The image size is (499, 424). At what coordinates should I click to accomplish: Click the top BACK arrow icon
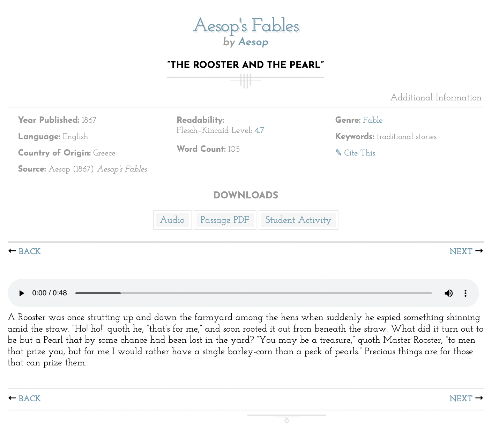12,251
